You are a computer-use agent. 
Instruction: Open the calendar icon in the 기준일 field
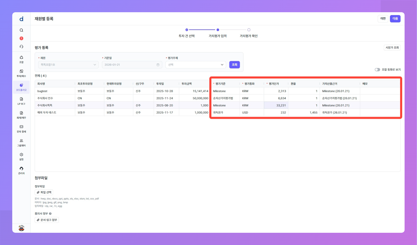pos(158,65)
